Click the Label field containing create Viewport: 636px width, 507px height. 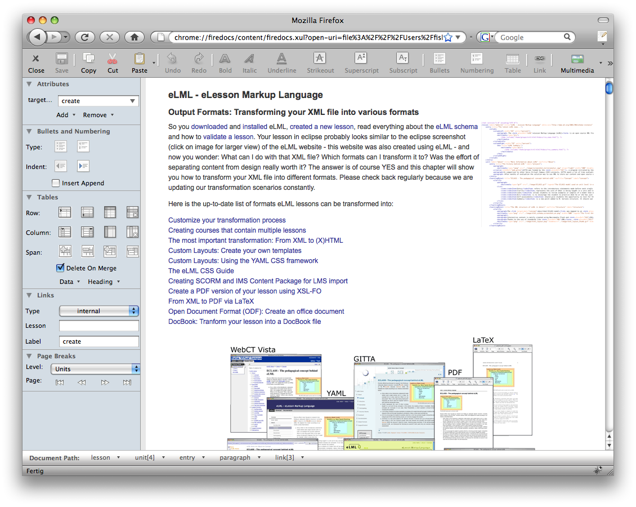point(99,341)
